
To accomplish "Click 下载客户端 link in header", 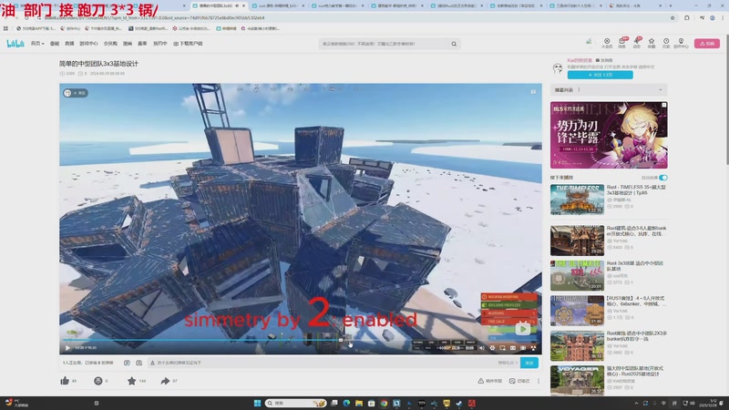I will [188, 44].
